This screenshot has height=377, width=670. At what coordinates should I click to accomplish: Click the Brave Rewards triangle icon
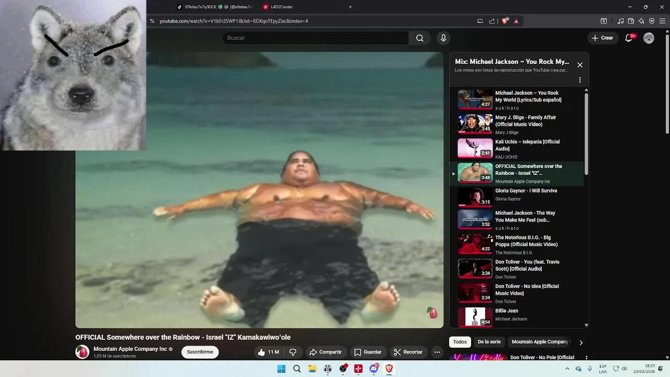(516, 21)
